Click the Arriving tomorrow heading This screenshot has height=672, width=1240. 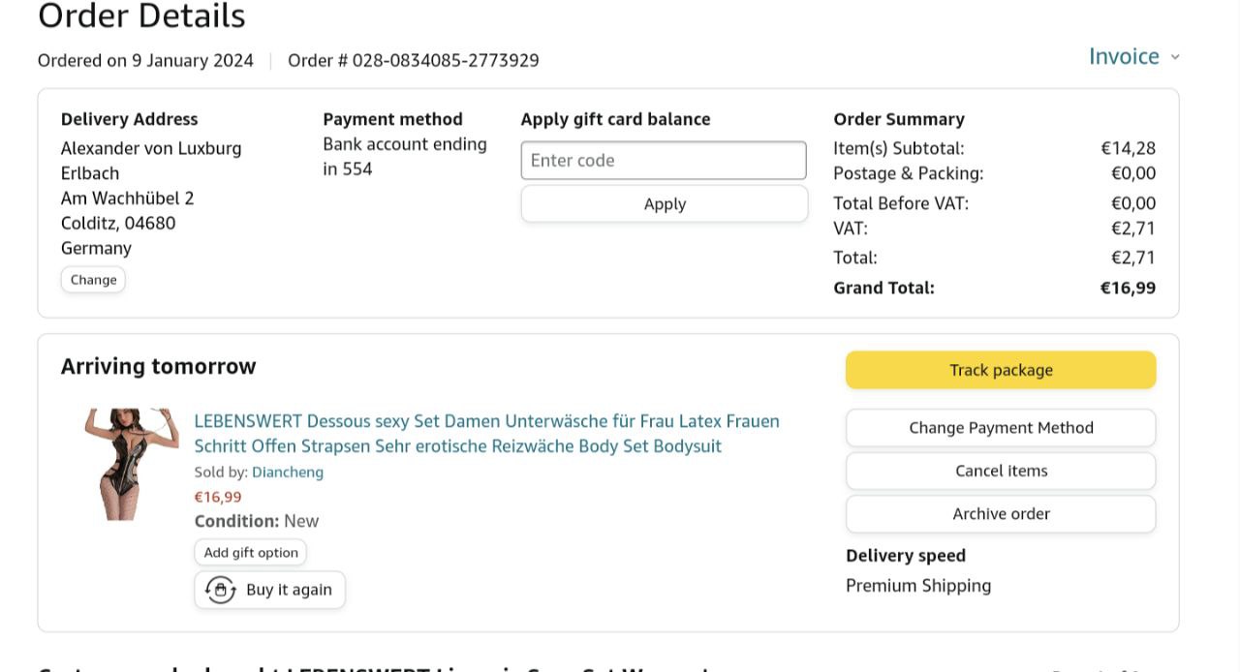click(159, 367)
